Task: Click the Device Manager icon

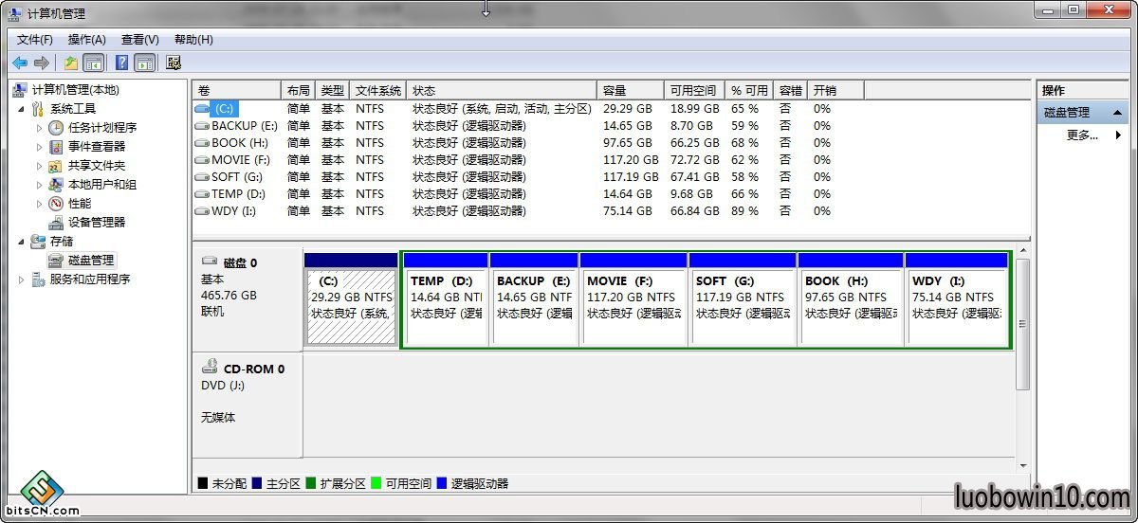Action: tap(56, 223)
